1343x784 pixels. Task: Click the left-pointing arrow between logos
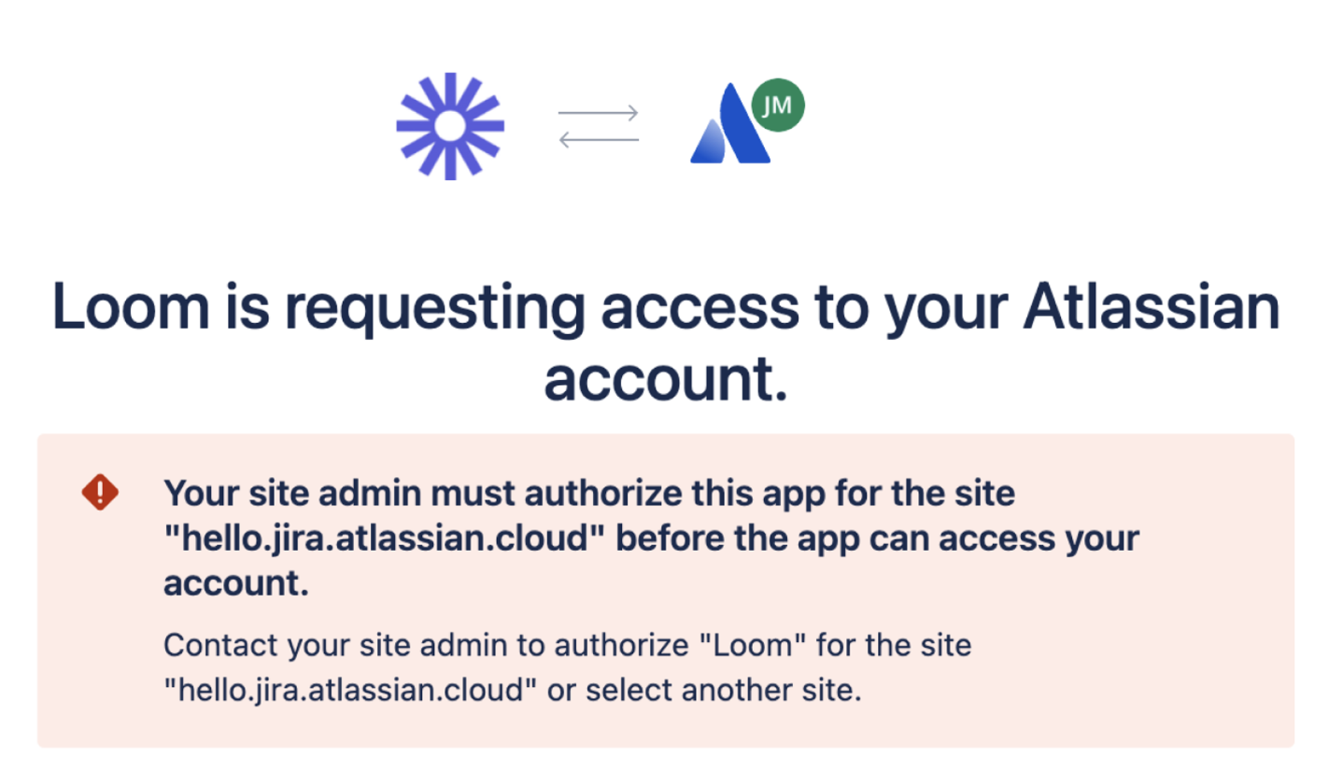point(599,140)
